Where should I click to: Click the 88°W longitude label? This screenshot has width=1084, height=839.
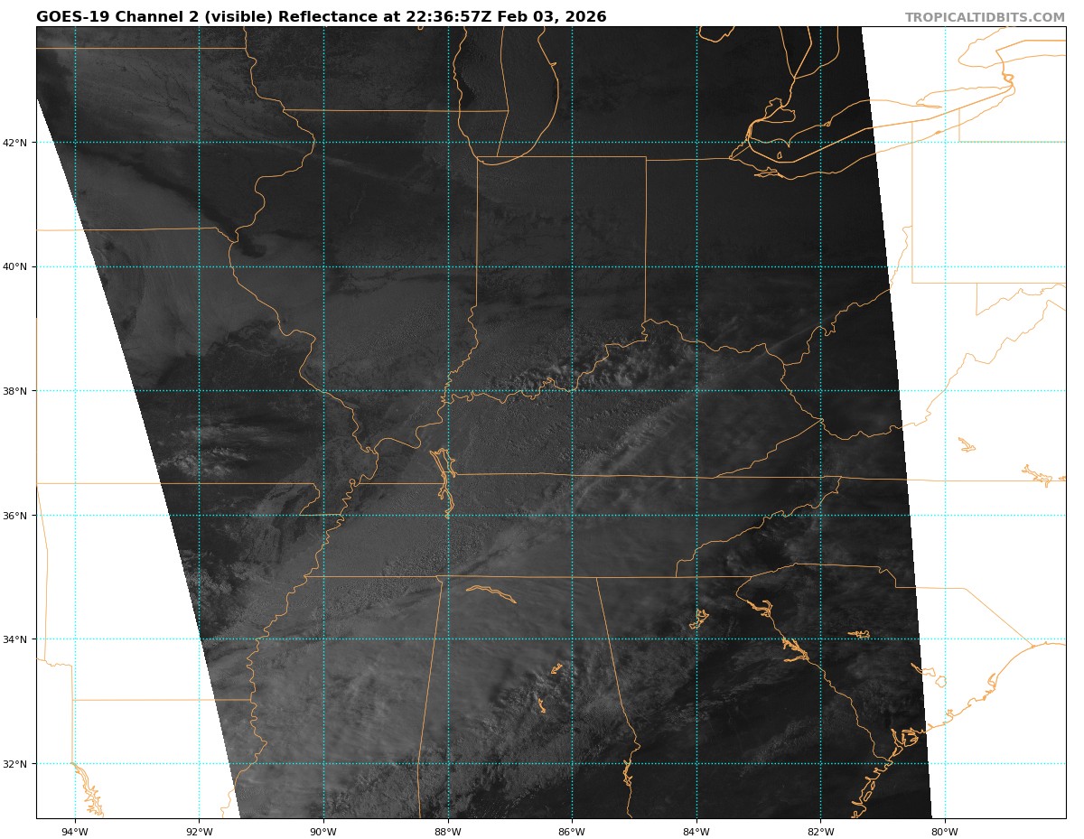point(448,832)
